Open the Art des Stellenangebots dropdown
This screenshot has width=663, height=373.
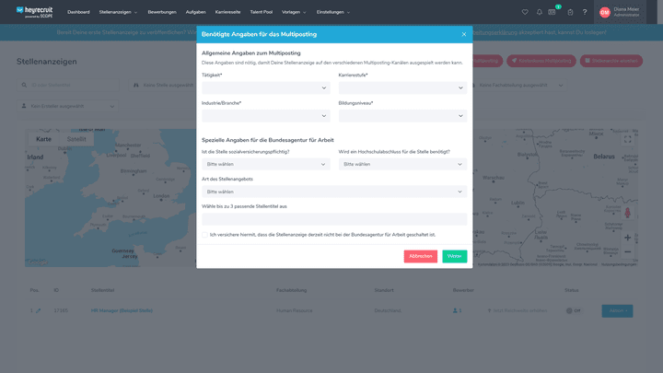point(334,192)
